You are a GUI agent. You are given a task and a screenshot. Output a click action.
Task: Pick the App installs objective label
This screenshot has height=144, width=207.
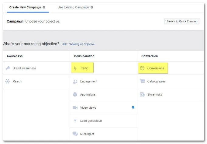click(x=88, y=95)
